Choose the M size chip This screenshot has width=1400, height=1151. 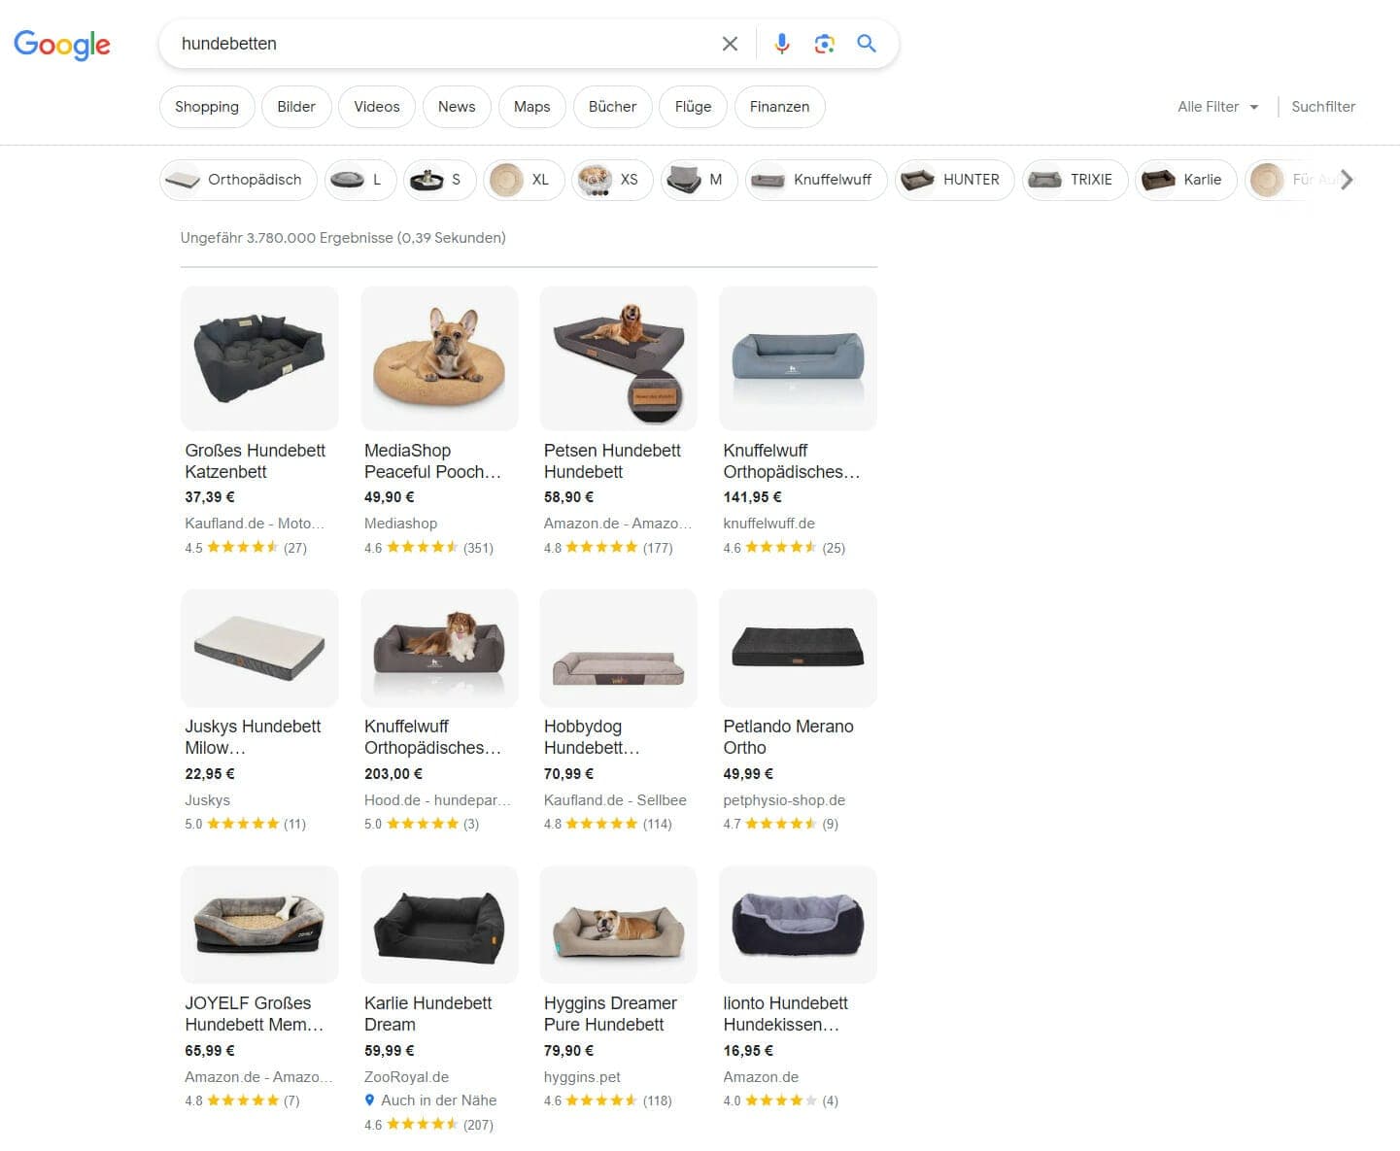[x=699, y=180]
